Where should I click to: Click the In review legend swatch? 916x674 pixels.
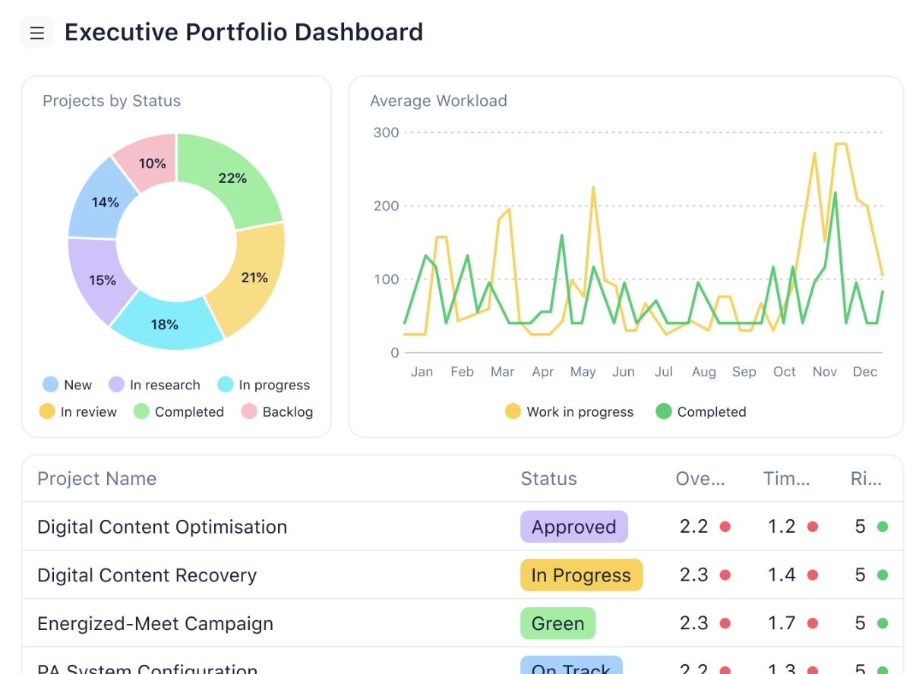pyautogui.click(x=48, y=412)
